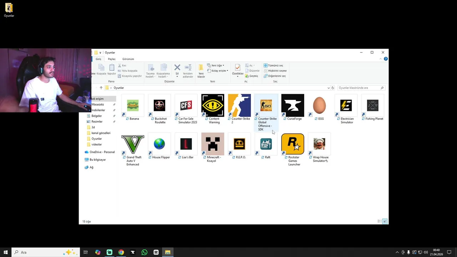This screenshot has height=257, width=457.
Task: Switch to large icons view toggle
Action: click(x=385, y=221)
